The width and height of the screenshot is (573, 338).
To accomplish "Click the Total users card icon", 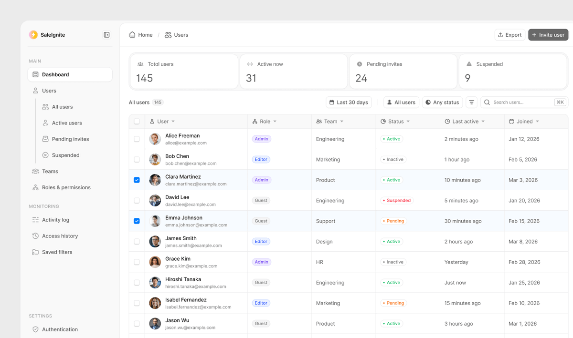I will [140, 64].
